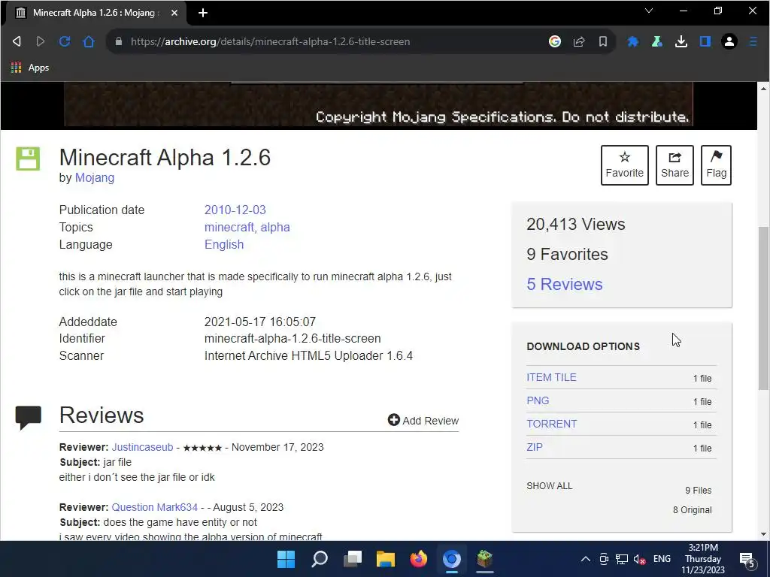Open reviewer Question Mark634 profile link

pyautogui.click(x=155, y=507)
